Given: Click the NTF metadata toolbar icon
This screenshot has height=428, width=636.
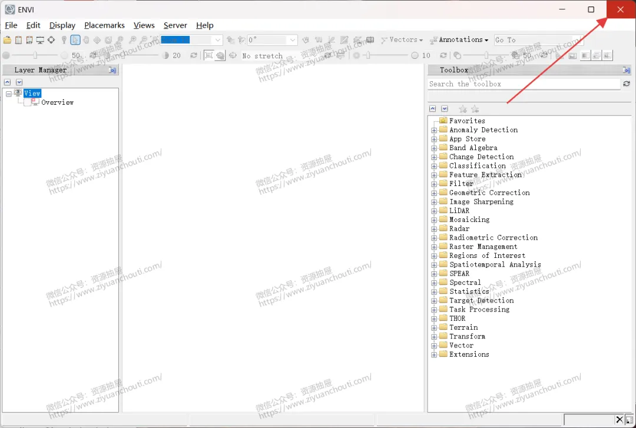Looking at the screenshot, I should pyautogui.click(x=29, y=40).
